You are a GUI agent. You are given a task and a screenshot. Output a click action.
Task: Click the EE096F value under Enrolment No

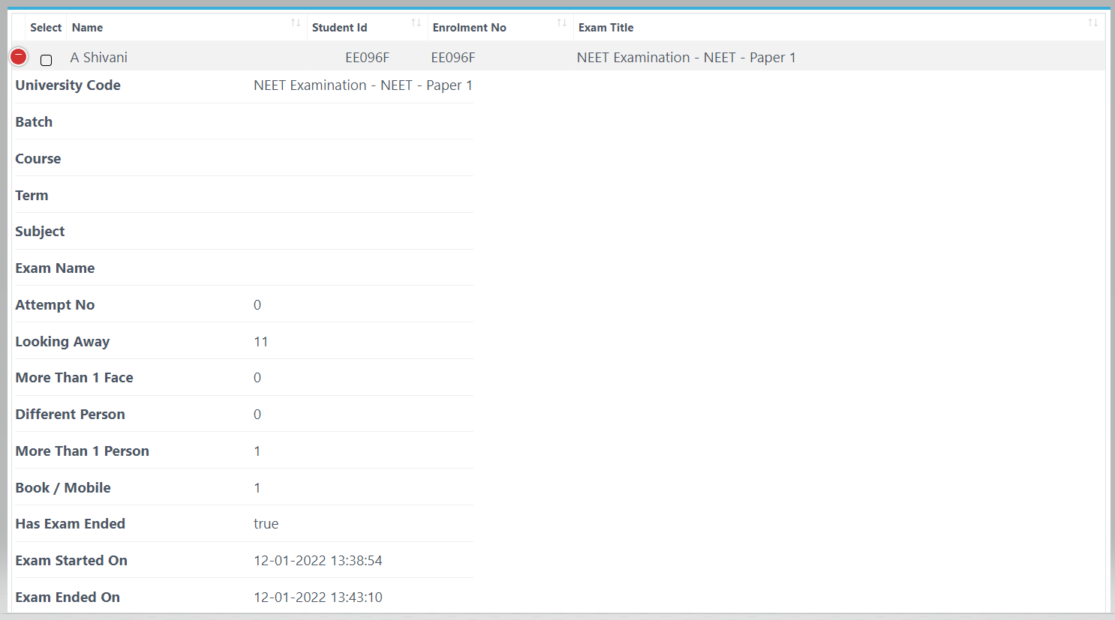(453, 58)
